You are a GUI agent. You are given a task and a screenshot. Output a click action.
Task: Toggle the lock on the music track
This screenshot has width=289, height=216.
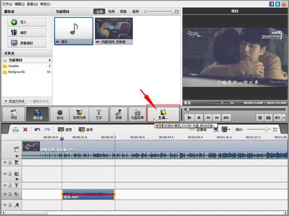(10, 194)
